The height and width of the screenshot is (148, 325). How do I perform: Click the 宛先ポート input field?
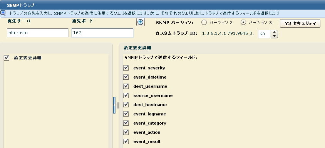tap(102, 33)
